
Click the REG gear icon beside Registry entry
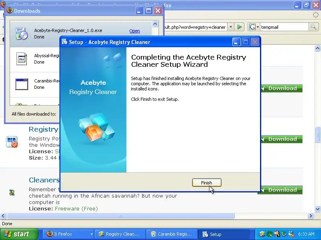click(12, 142)
